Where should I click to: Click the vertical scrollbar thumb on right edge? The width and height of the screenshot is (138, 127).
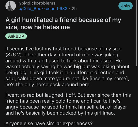point(136,33)
